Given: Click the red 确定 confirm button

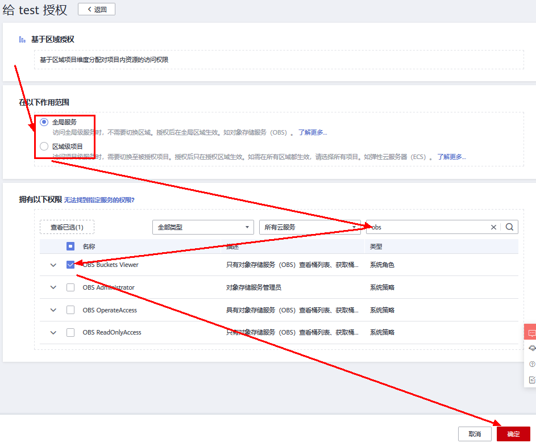Looking at the screenshot, I should (x=513, y=434).
